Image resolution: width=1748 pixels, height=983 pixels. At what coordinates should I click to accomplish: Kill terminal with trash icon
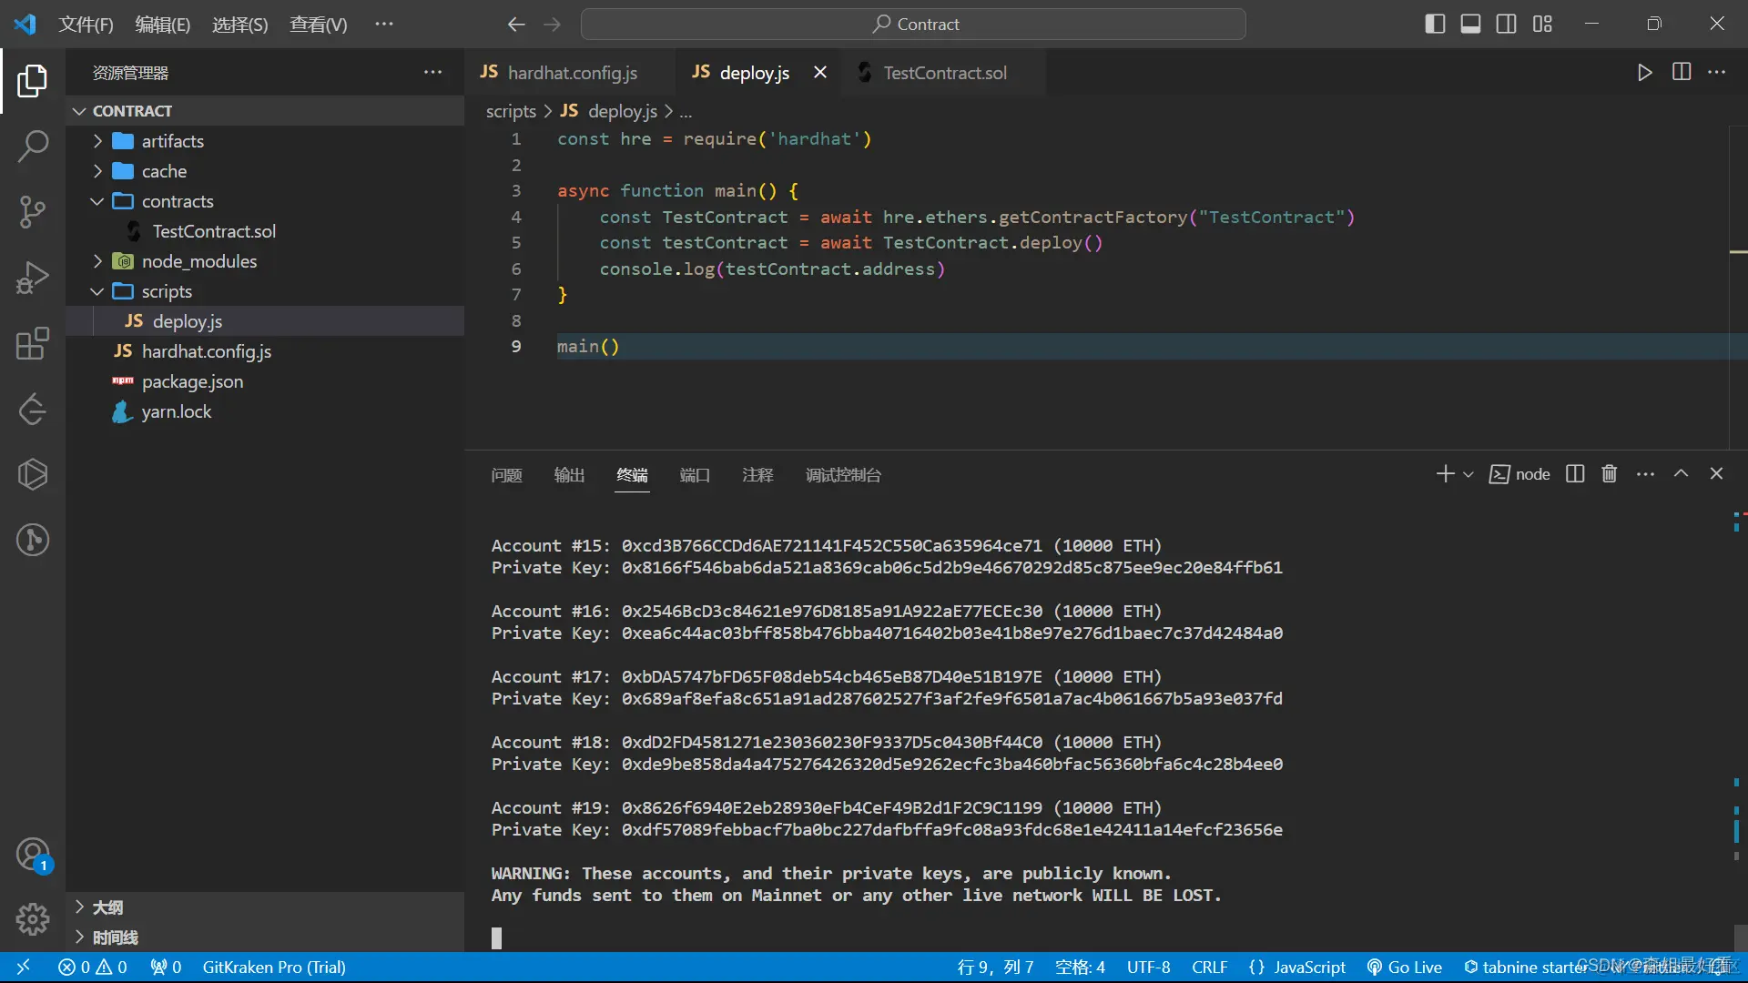[x=1610, y=474]
